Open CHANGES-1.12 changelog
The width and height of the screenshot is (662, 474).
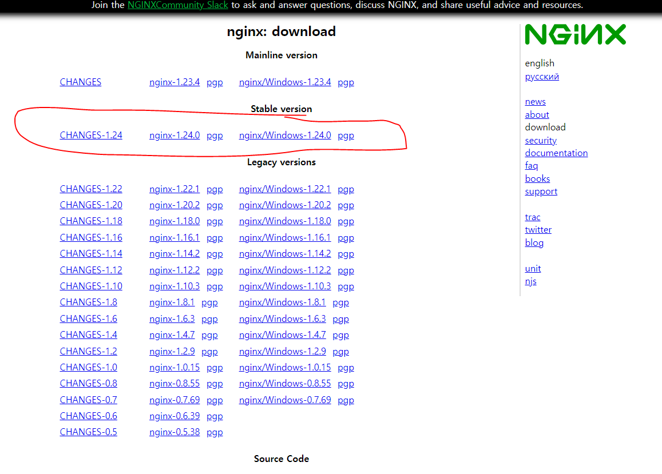(91, 270)
